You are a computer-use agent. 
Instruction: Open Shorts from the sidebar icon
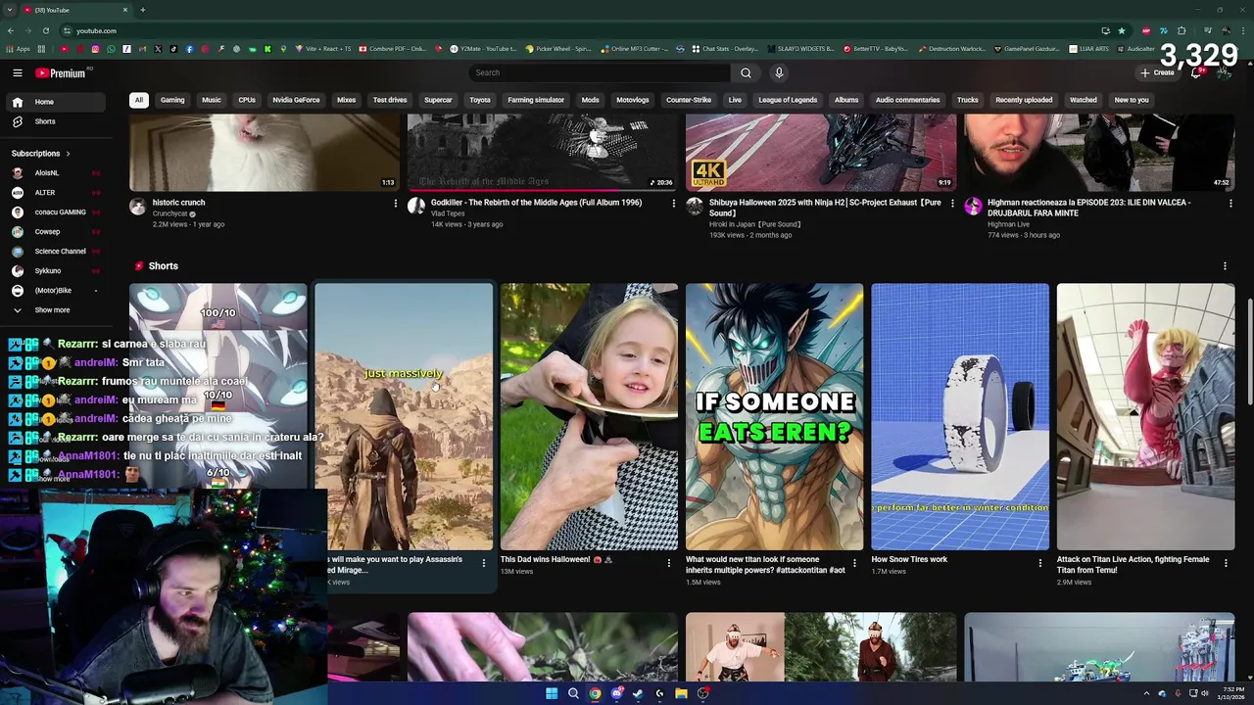pyautogui.click(x=18, y=121)
